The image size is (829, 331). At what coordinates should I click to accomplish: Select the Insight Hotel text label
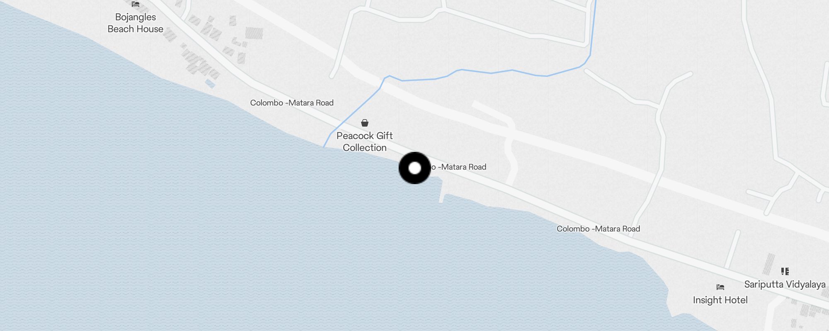720,300
